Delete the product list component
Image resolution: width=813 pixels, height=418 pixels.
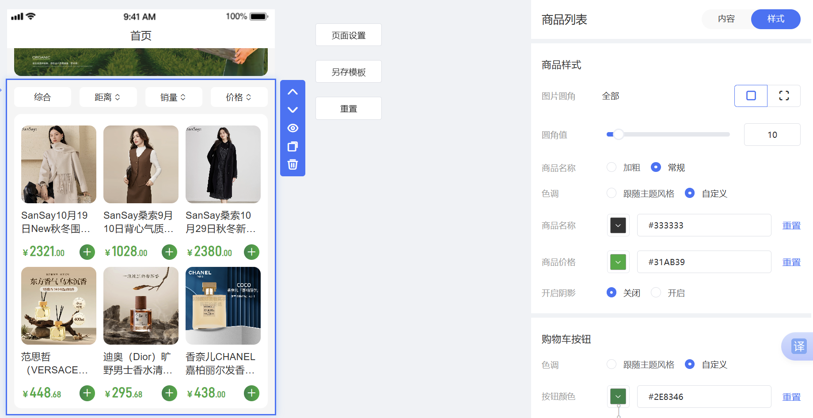tap(293, 164)
